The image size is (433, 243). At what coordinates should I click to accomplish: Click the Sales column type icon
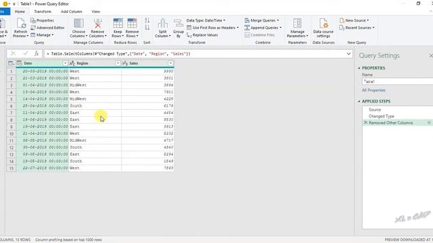tap(124, 63)
